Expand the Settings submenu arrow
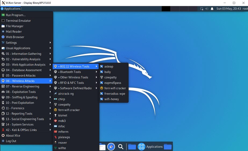The height and width of the screenshot is (151, 248). click(x=50, y=42)
